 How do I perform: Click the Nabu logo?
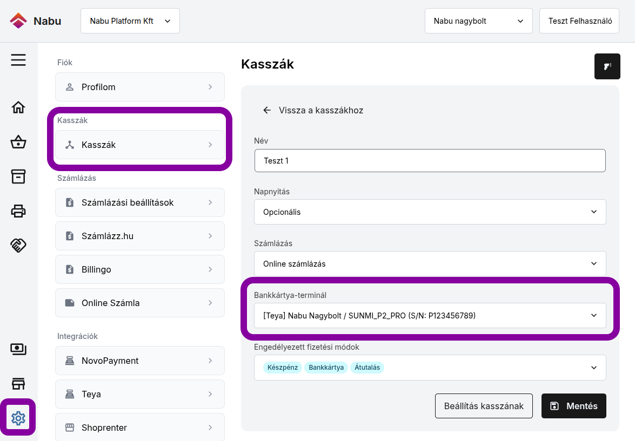point(35,21)
